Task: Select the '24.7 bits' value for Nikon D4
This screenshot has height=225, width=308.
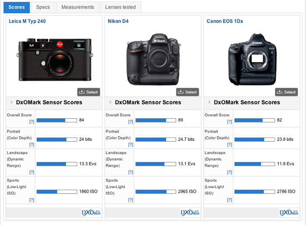Action: (186, 139)
